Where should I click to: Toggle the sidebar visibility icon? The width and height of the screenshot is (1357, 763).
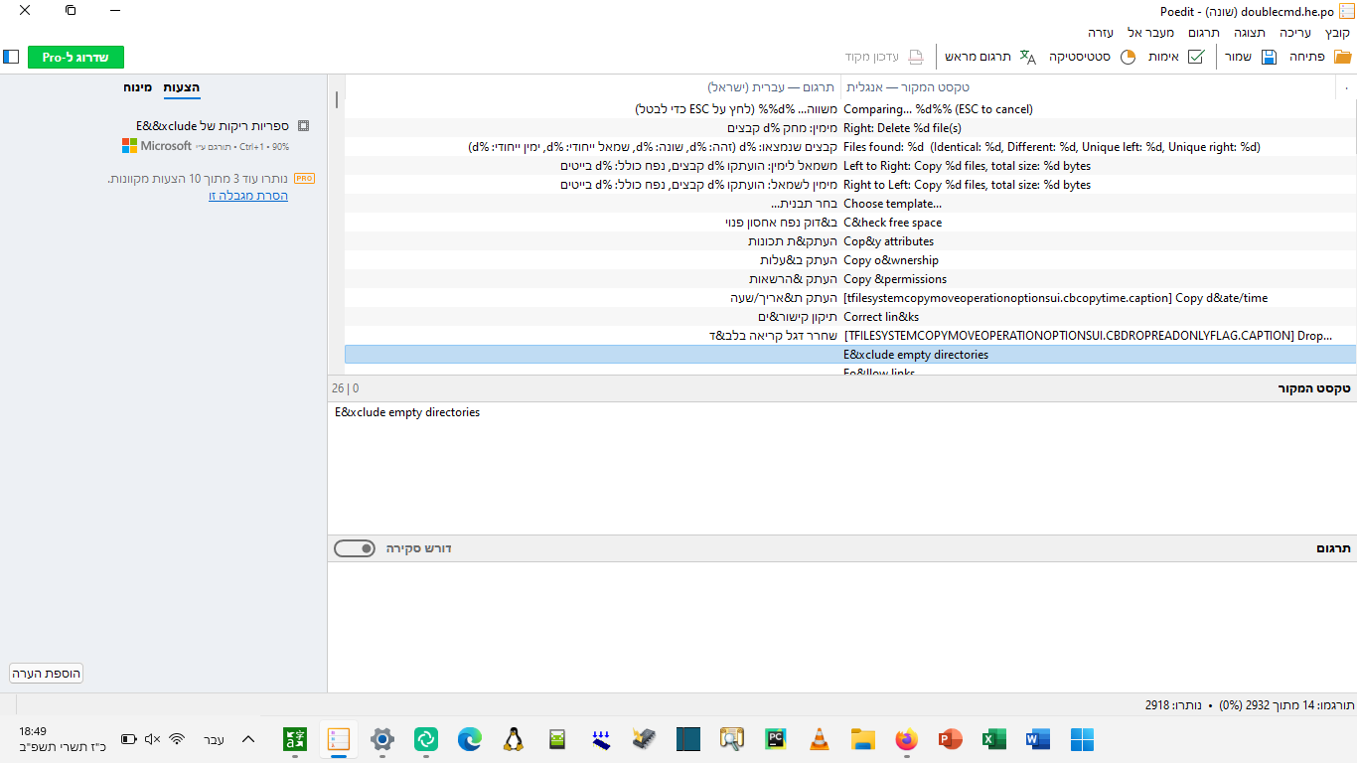point(11,57)
